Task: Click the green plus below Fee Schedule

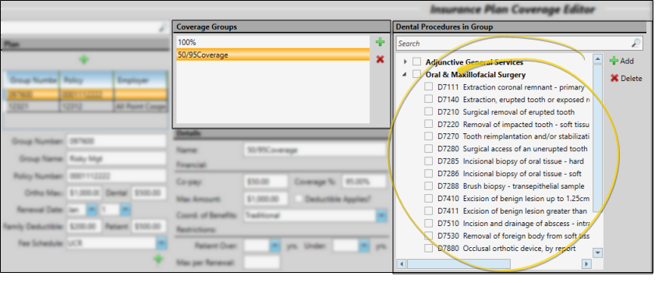Action: point(158,259)
